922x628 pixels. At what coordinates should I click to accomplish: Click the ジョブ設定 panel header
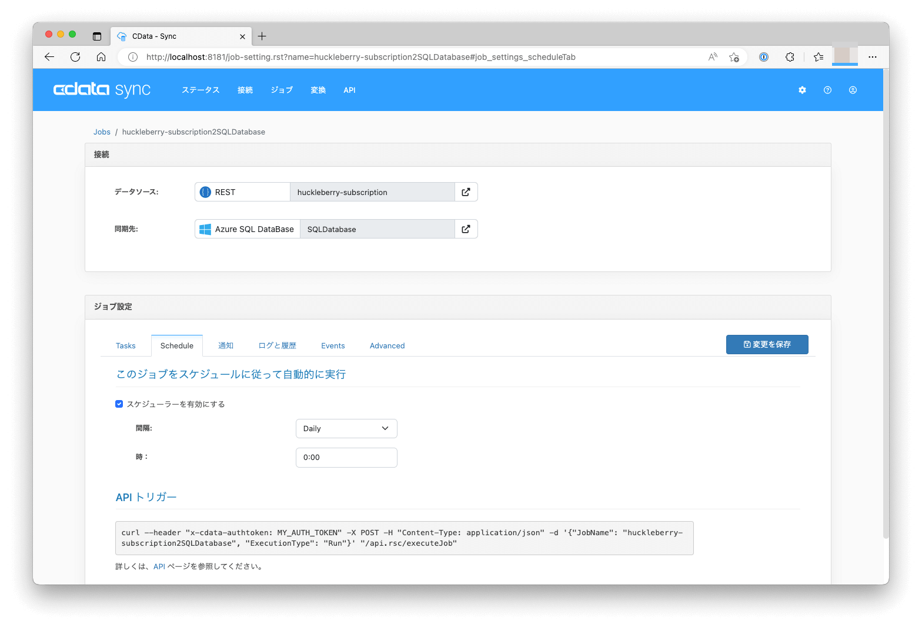458,307
